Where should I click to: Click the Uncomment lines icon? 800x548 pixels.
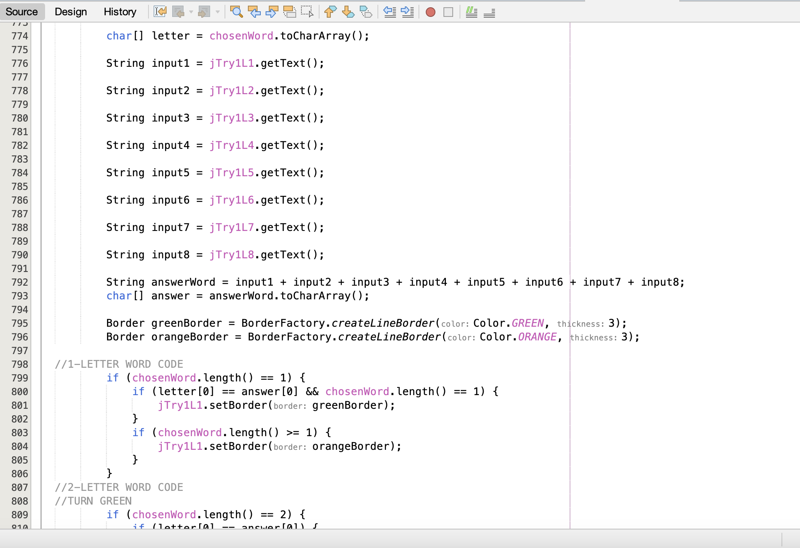pos(489,12)
